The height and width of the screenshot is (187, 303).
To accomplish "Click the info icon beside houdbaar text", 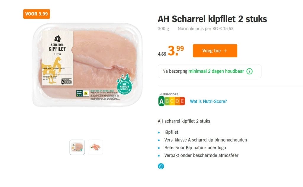I will click(x=249, y=71).
